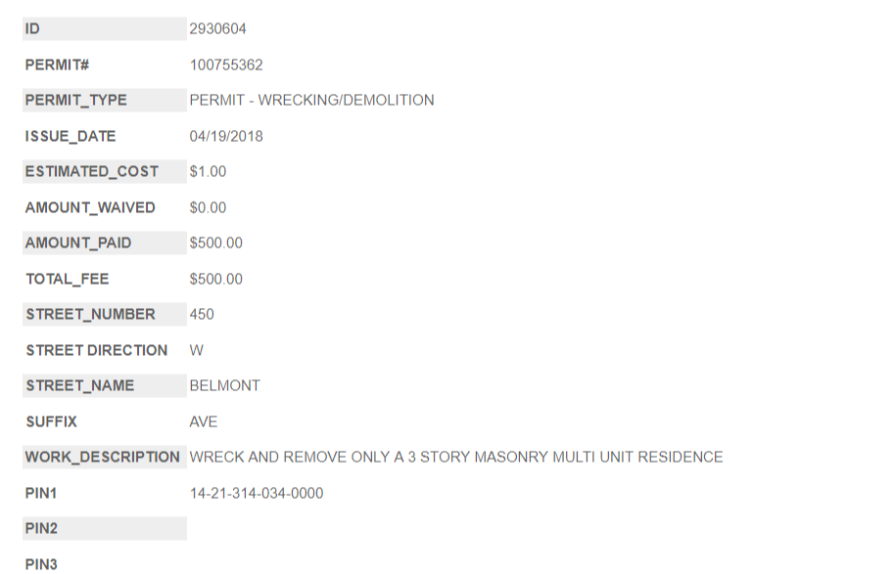Click the ID value 2930604
The width and height of the screenshot is (894, 574).
pos(217,29)
